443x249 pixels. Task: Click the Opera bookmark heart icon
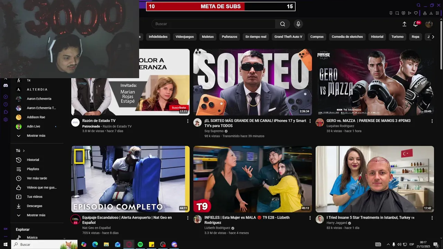[416, 13]
